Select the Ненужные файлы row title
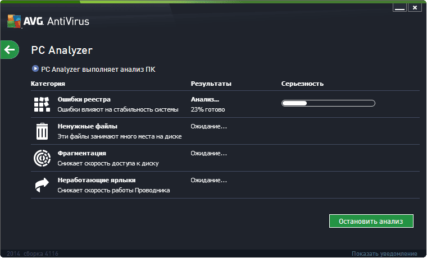Screen dimensions: 427x258 click(x=88, y=126)
